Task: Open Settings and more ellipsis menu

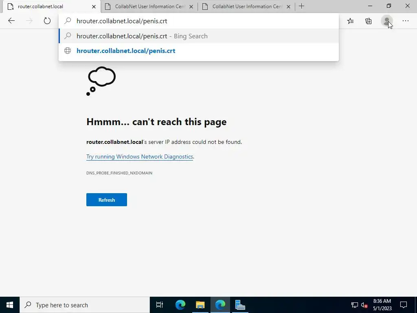Action: point(405,21)
